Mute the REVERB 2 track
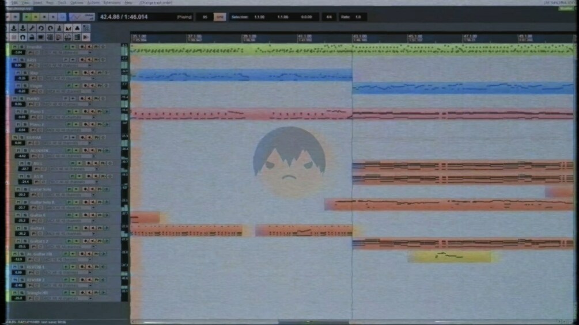579x325 pixels. click(15, 280)
